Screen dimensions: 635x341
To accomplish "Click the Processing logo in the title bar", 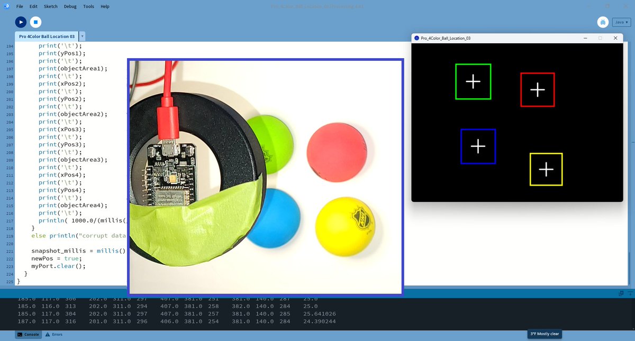I will point(6,6).
